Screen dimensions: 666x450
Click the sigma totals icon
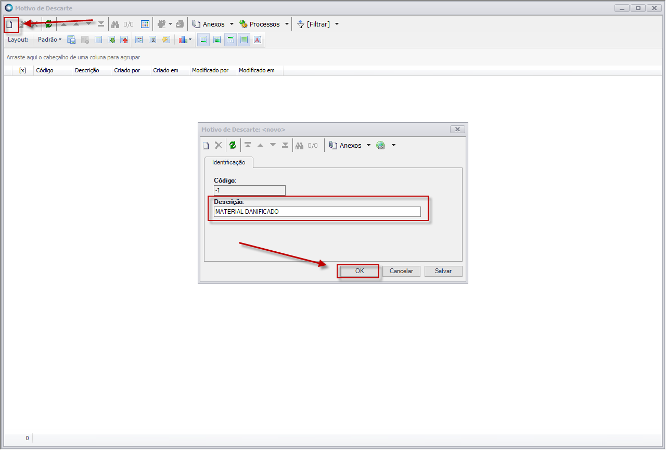[153, 40]
